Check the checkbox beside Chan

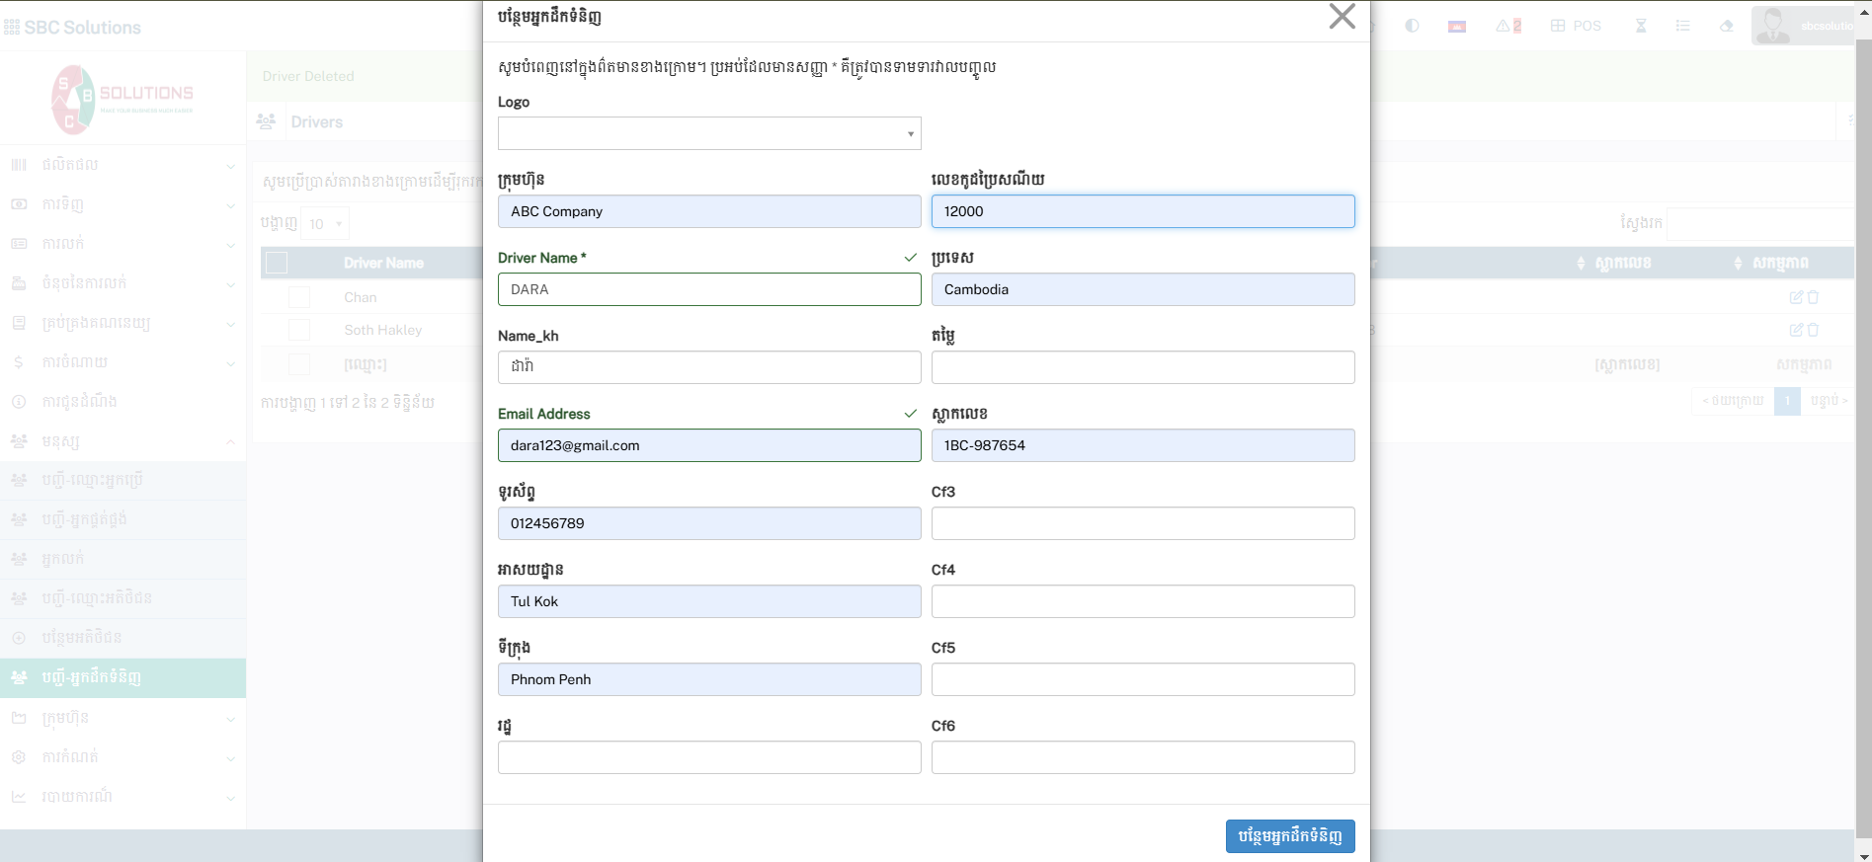pos(299,297)
